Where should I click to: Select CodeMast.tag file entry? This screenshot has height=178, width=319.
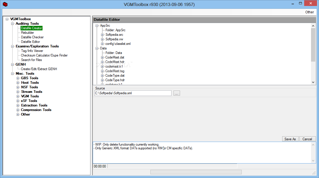pyautogui.click(x=115, y=71)
